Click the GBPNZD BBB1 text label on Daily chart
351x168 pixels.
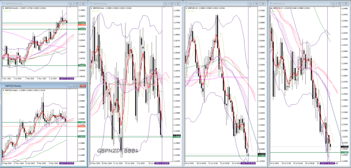point(118,150)
